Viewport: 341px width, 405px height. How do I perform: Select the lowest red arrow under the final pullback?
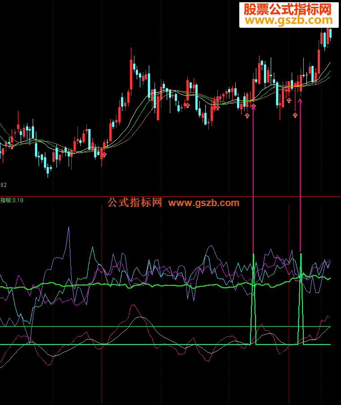tap(295, 115)
